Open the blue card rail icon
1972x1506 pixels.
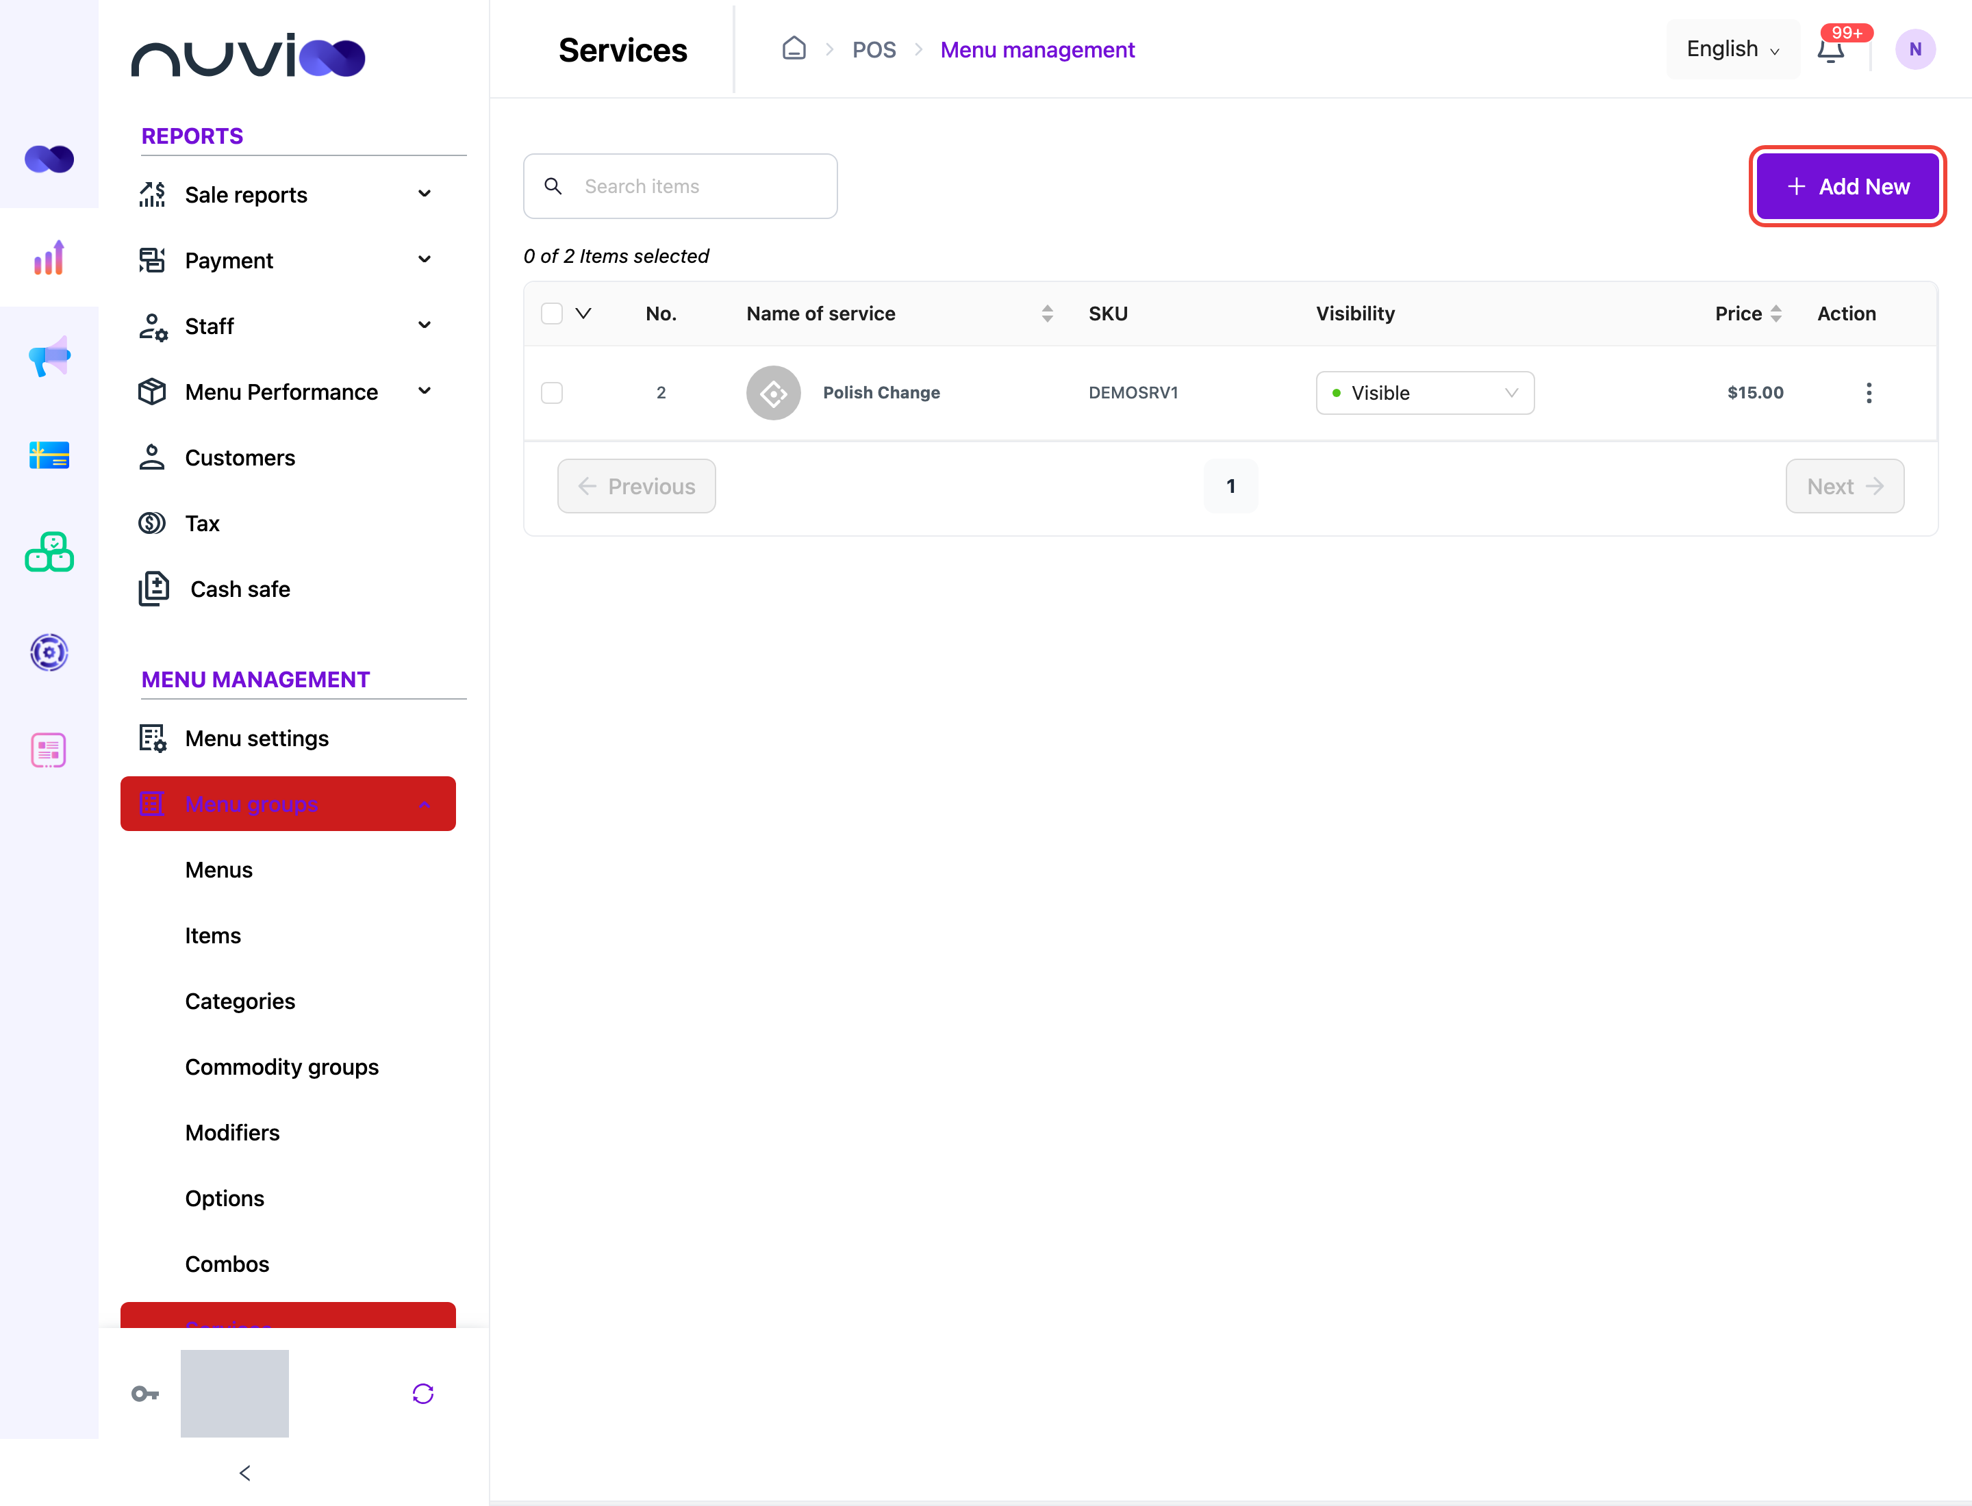point(49,455)
